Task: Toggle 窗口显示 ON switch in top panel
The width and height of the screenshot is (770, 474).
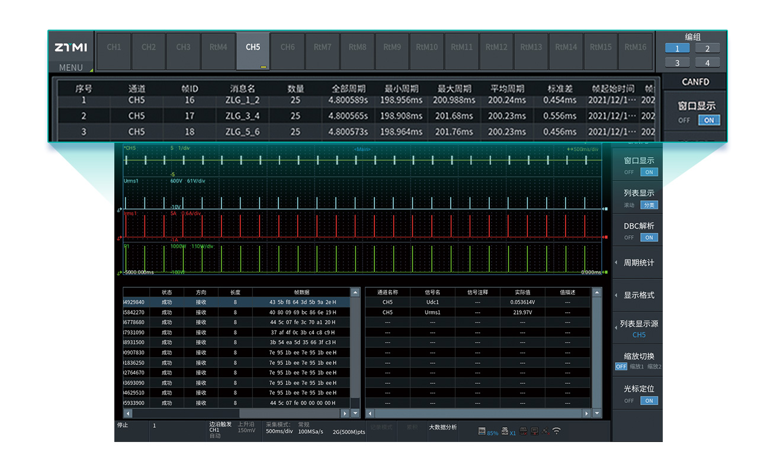Action: 708,120
